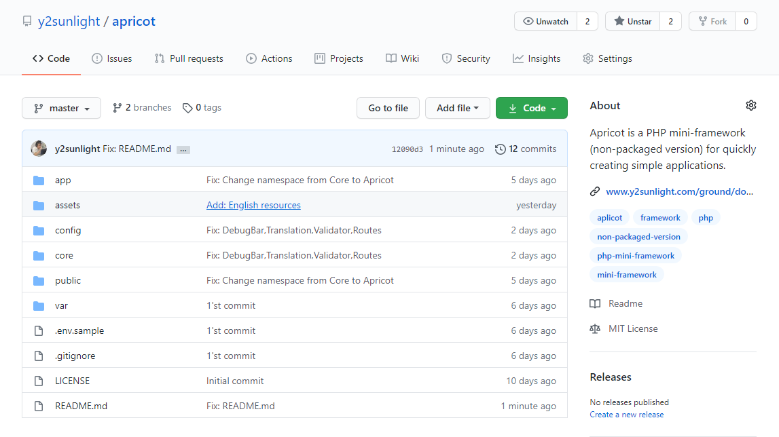Viewport: 779px width, 437px height.
Task: Click the app folder icon
Action: pyautogui.click(x=39, y=180)
